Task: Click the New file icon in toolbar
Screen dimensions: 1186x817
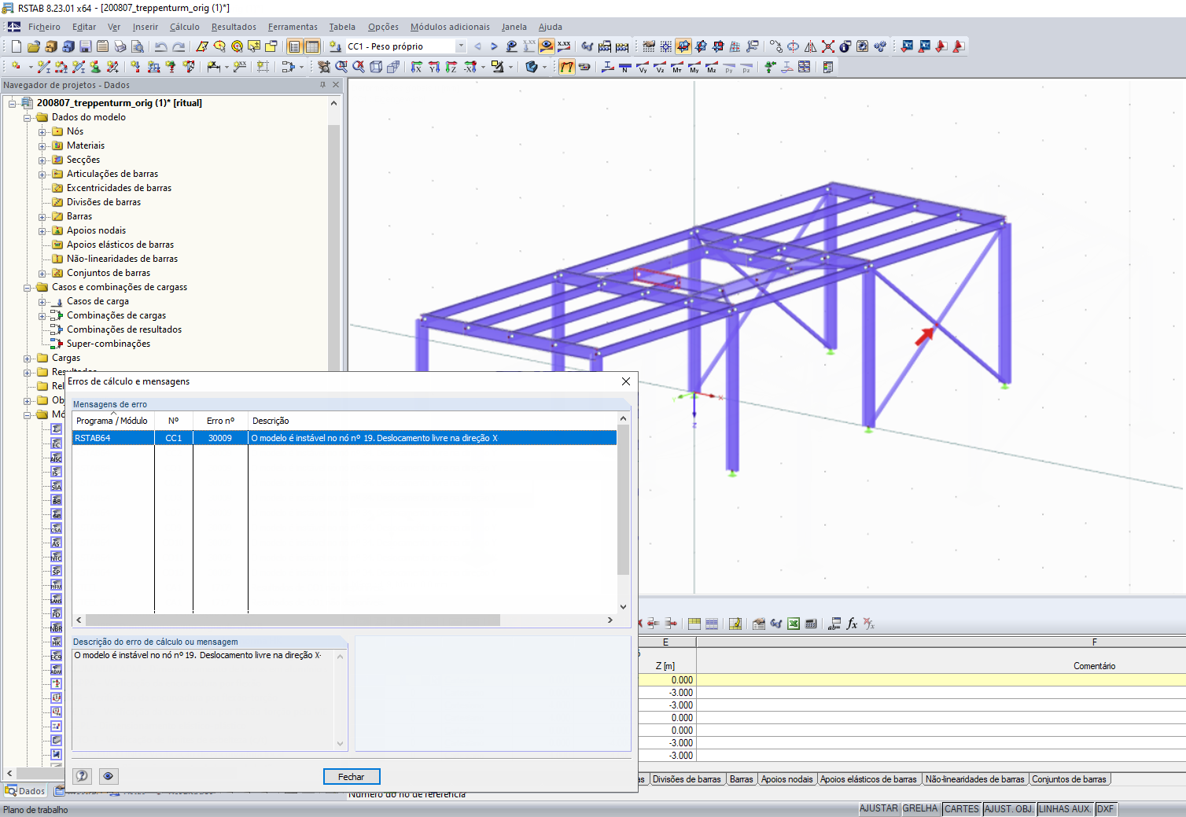Action: pyautogui.click(x=17, y=46)
